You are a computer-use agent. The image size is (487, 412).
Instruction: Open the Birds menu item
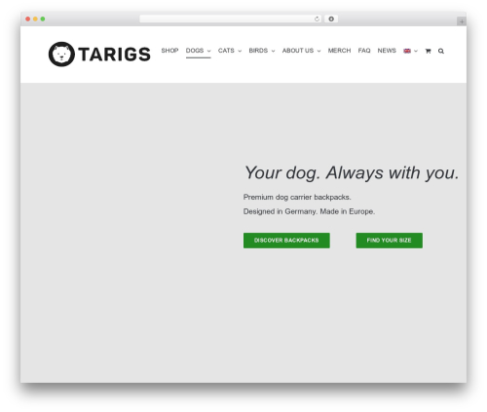pyautogui.click(x=258, y=51)
